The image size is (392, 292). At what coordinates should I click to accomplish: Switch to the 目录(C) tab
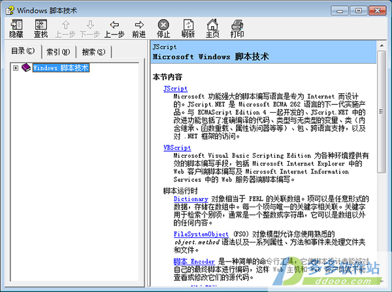pyautogui.click(x=23, y=51)
